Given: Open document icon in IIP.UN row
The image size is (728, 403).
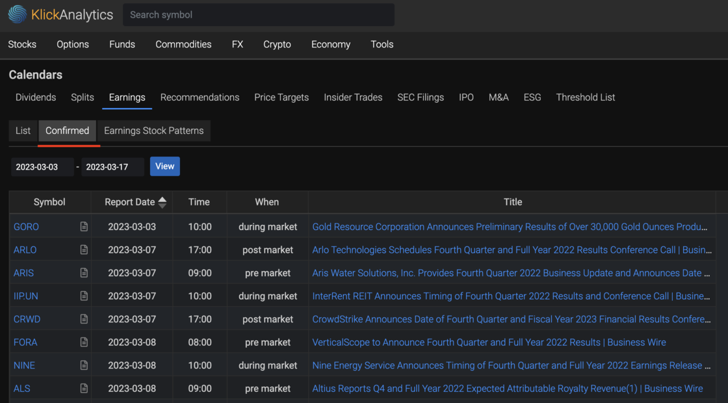Looking at the screenshot, I should [84, 296].
